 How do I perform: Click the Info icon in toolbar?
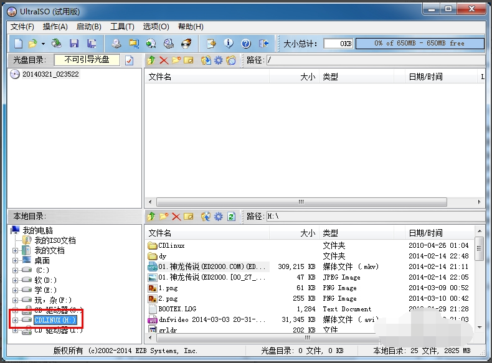click(x=229, y=44)
